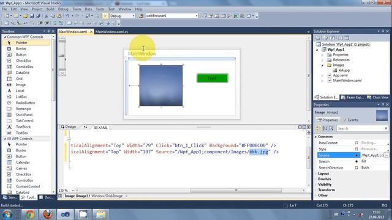Pick the Rectangle control in Toolbox
Image resolution: width=392 pixels, height=220 pixels.
(x=23, y=109)
